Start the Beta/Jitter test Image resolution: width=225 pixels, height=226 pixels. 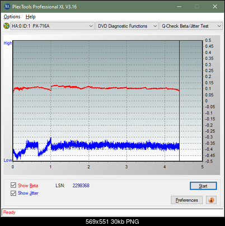tap(203, 186)
